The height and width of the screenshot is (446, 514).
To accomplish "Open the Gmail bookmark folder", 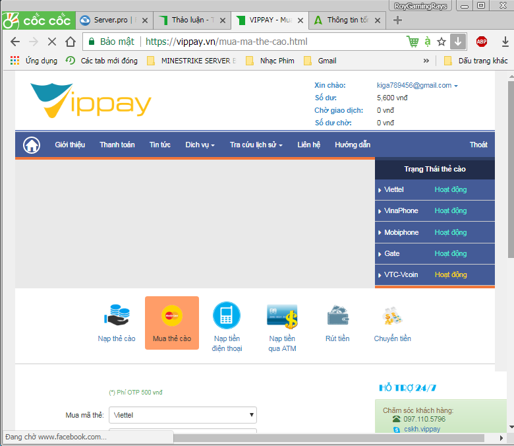I will pos(320,61).
